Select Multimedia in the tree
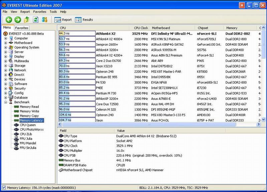The width and height of the screenshot is (267, 192). 21,61
